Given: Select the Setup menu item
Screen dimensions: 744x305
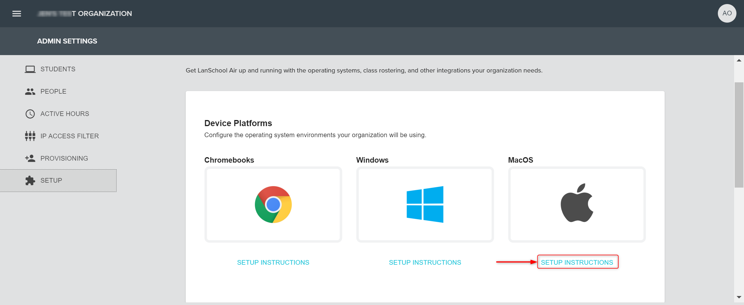Looking at the screenshot, I should pos(58,181).
